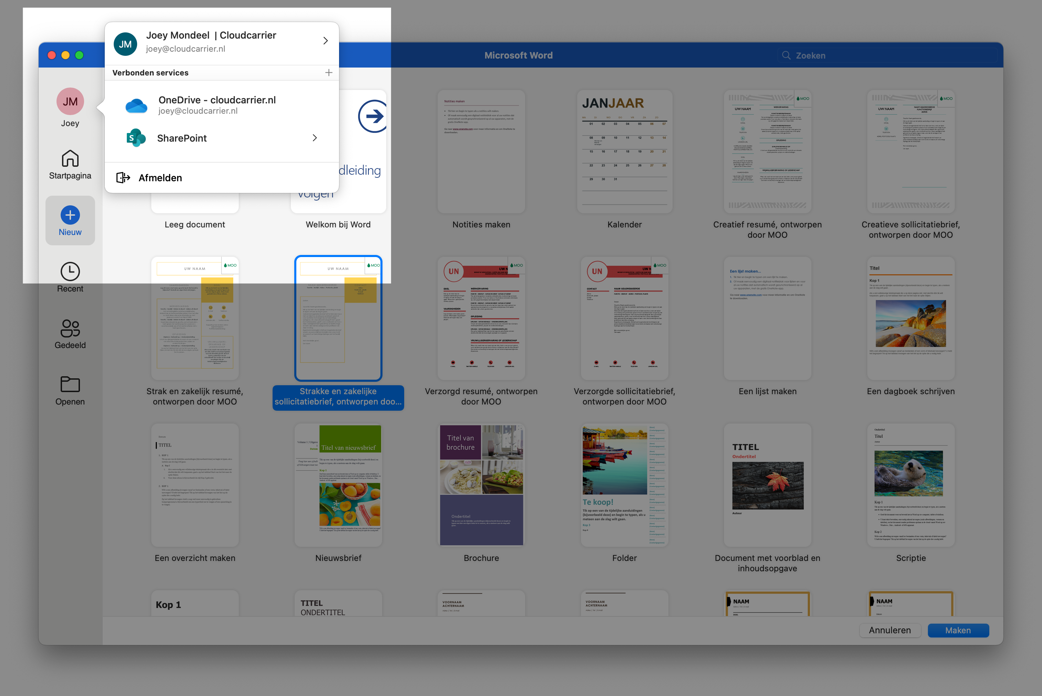Select Een dagboek schrijven template
1042x696 pixels.
pyautogui.click(x=911, y=318)
